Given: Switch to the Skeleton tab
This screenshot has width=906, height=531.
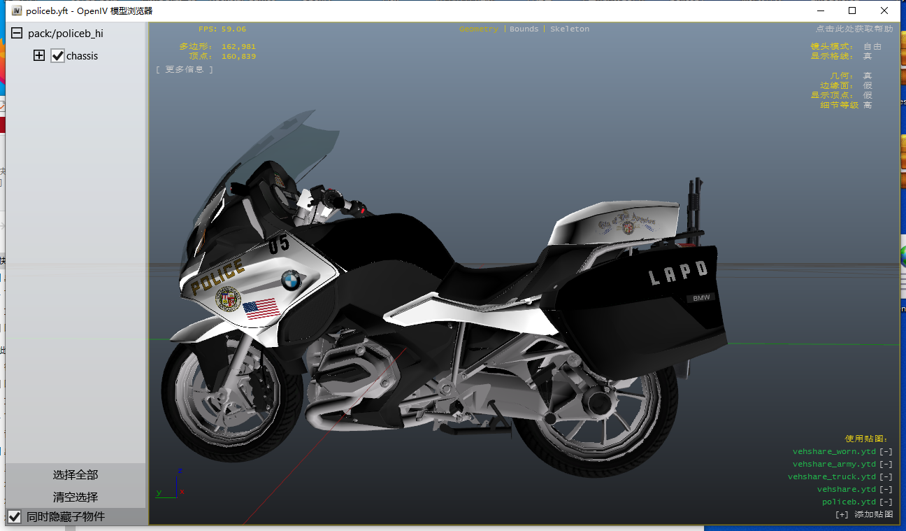Looking at the screenshot, I should 570,29.
